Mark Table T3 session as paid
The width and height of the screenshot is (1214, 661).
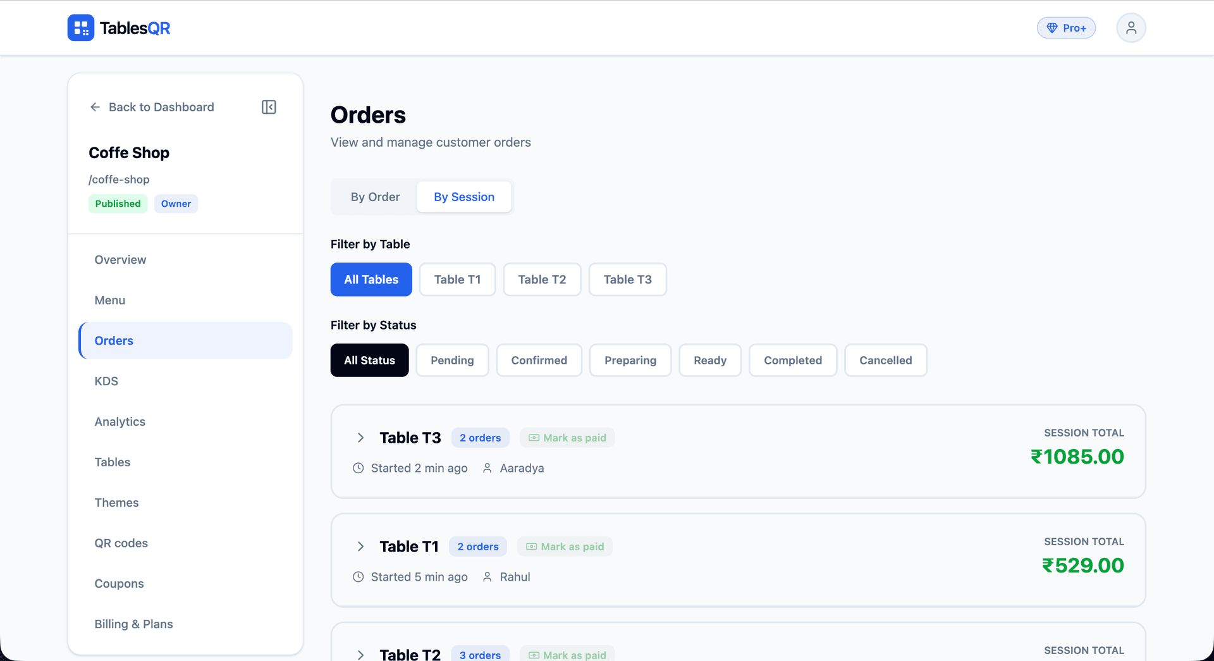point(567,438)
